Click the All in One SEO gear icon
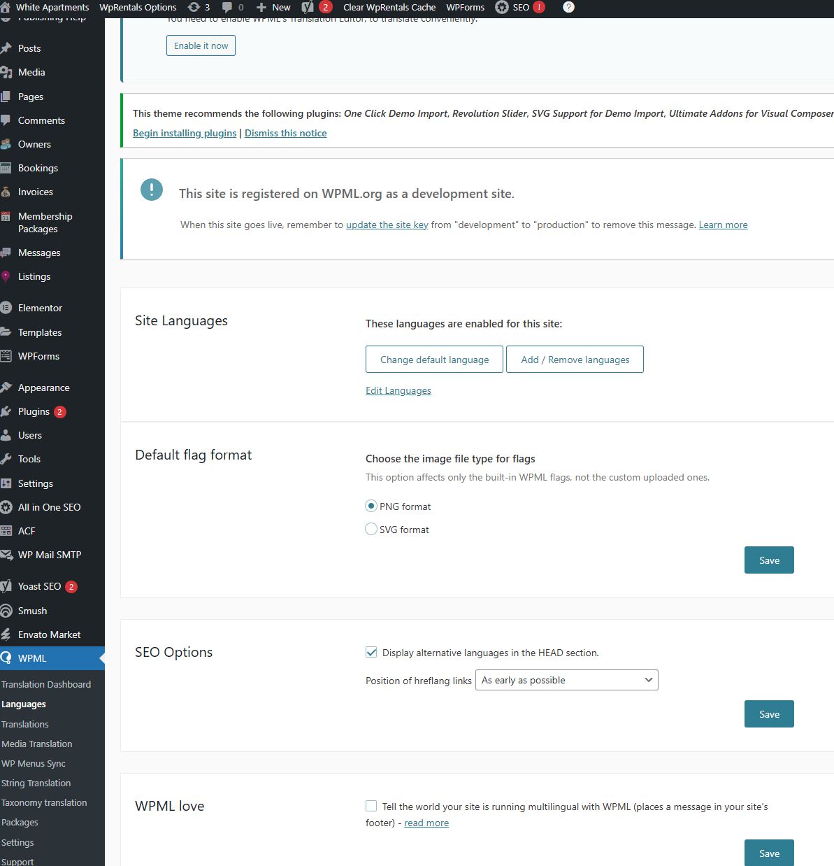Screen dimensions: 834x866 click(6, 507)
